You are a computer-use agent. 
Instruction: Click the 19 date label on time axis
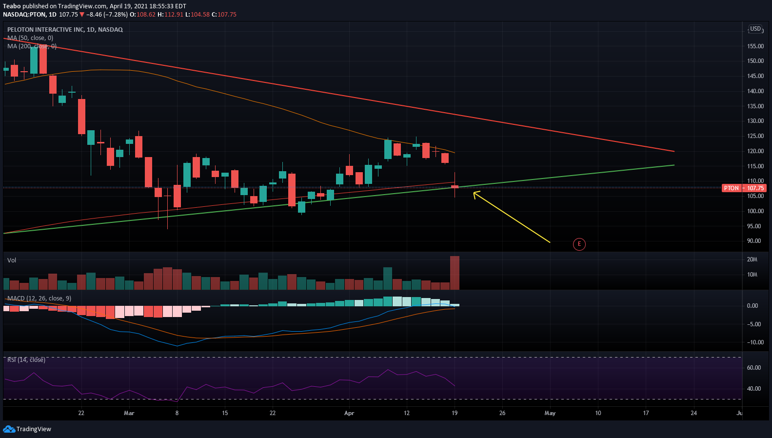click(455, 413)
